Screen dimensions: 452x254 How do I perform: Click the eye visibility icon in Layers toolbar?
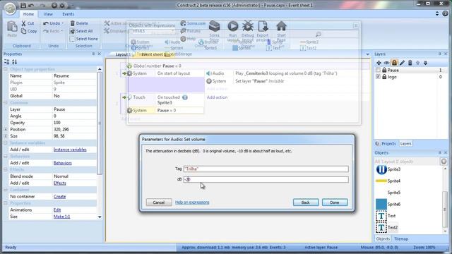pyautogui.click(x=386, y=63)
